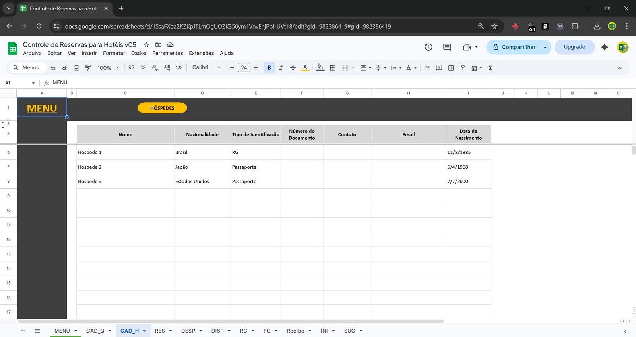Viewport: 636px width, 337px height.
Task: Open the borders tool
Action: tap(333, 68)
